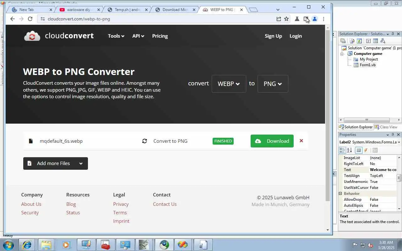Open the Tools dropdown menu
The image size is (402, 251).
point(116,36)
